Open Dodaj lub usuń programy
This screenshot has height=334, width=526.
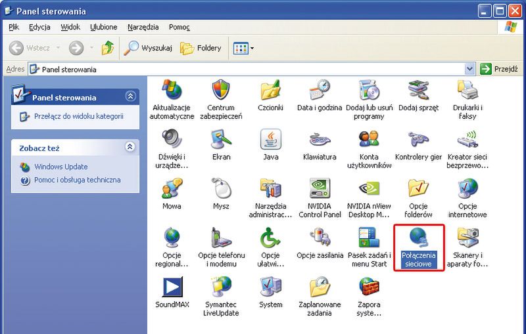coord(369,100)
